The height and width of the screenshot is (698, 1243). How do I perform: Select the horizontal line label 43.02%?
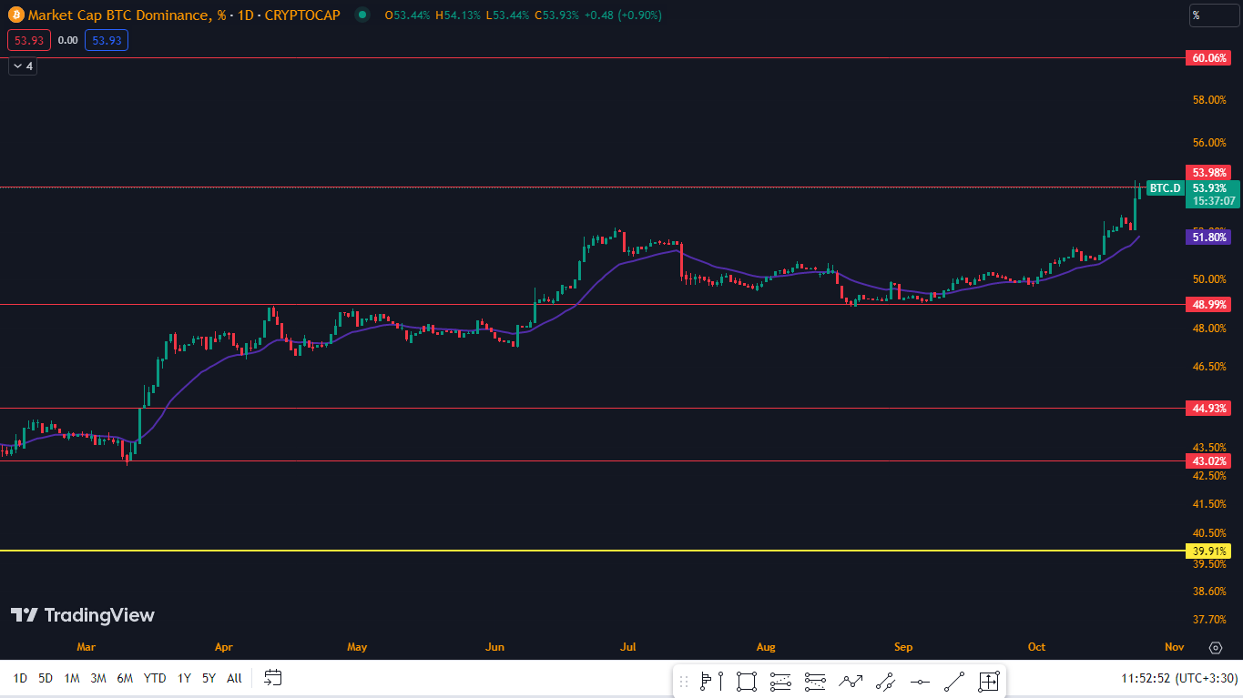coord(1210,461)
